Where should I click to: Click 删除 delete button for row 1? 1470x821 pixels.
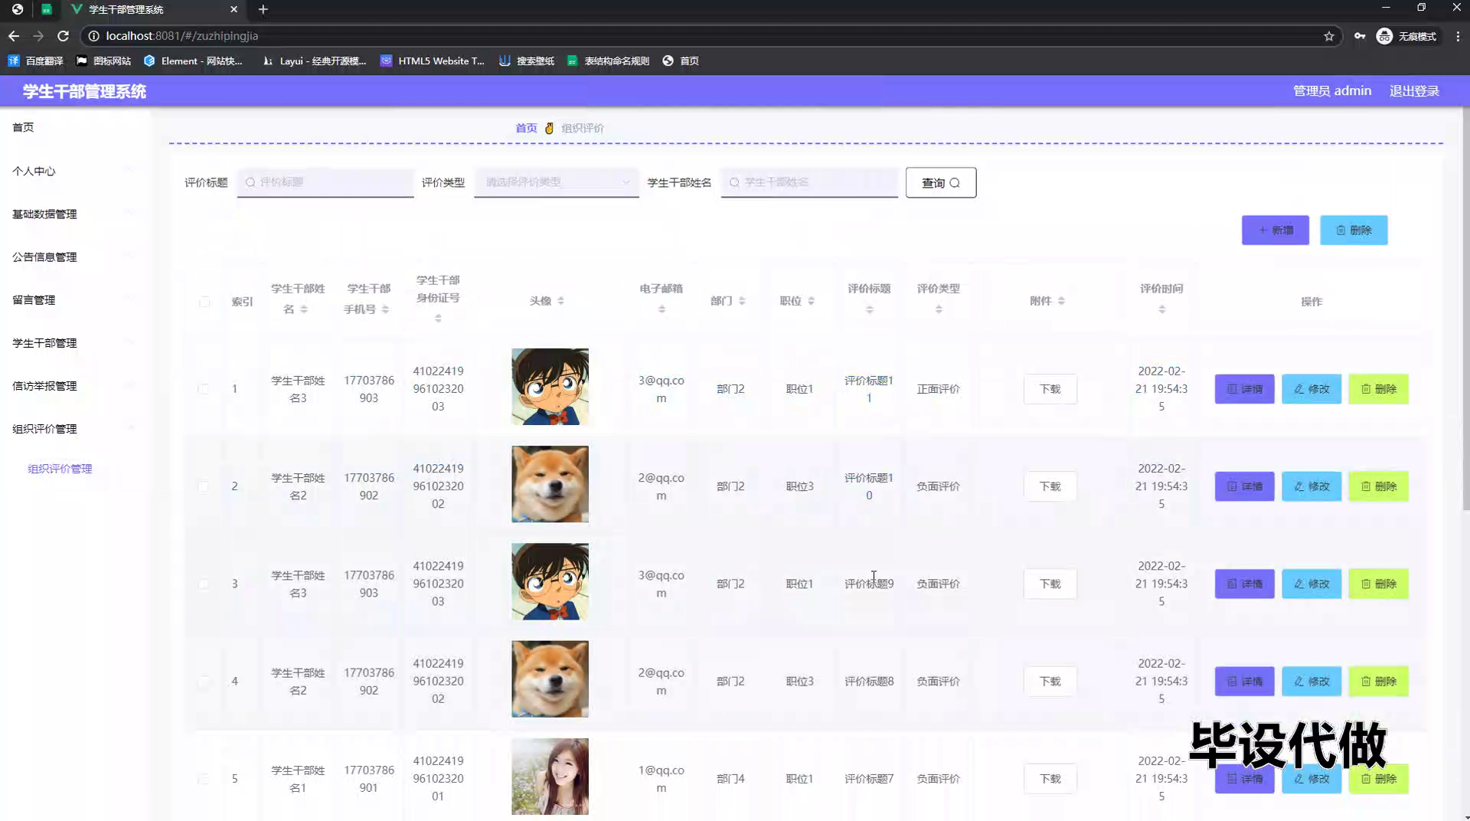pyautogui.click(x=1378, y=389)
